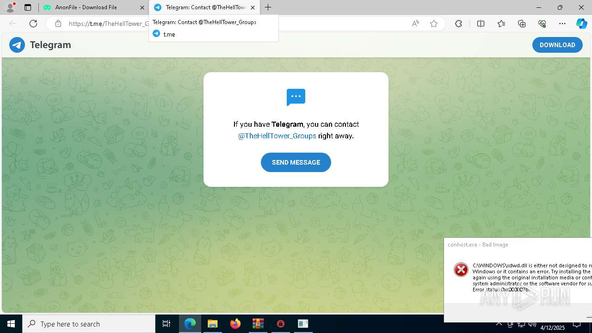The height and width of the screenshot is (333, 592).
Task: Open Edge Settings and more menu
Action: 562,24
